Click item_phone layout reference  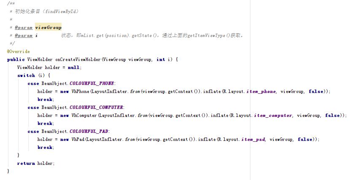pos(261,92)
